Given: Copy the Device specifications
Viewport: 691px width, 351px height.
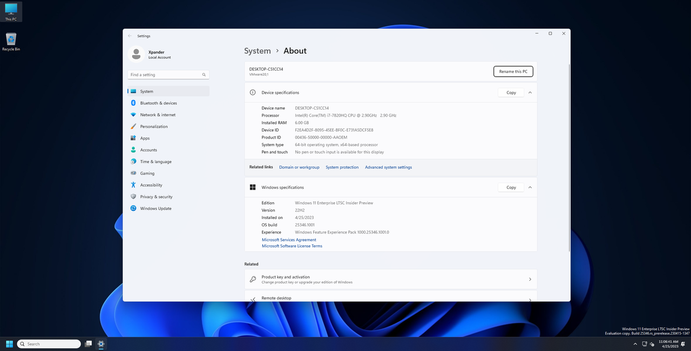Looking at the screenshot, I should (x=511, y=93).
